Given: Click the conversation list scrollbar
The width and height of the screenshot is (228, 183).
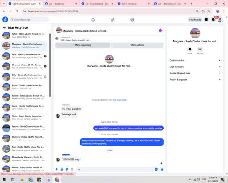Looking at the screenshot, I should [50, 65].
